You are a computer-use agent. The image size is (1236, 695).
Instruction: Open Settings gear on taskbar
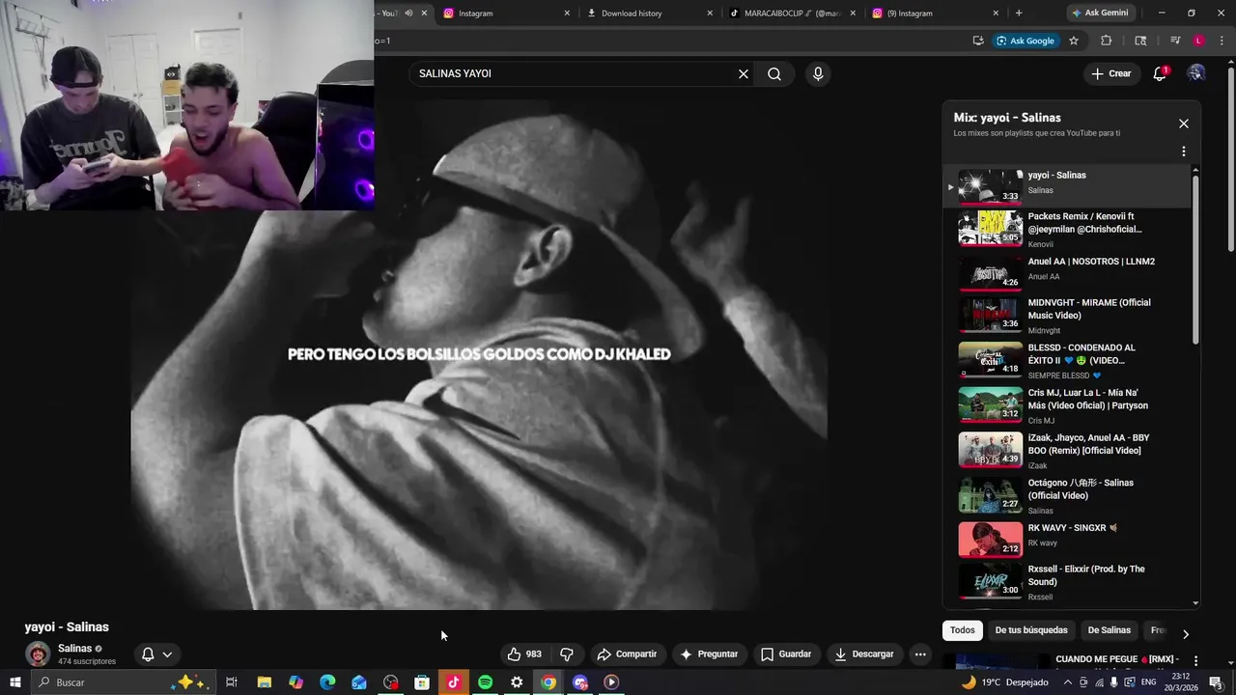pos(517,682)
